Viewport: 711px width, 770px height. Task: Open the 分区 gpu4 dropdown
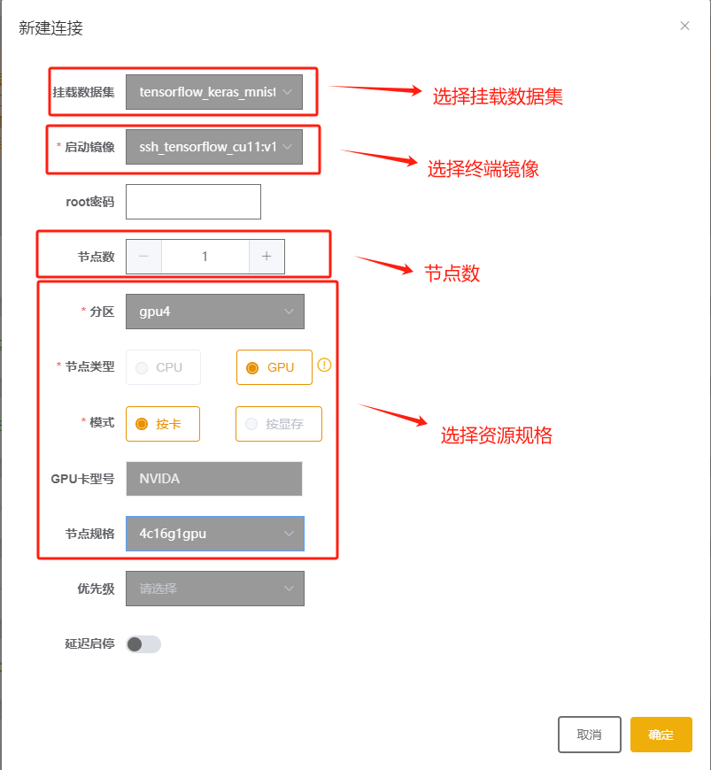[x=214, y=312]
